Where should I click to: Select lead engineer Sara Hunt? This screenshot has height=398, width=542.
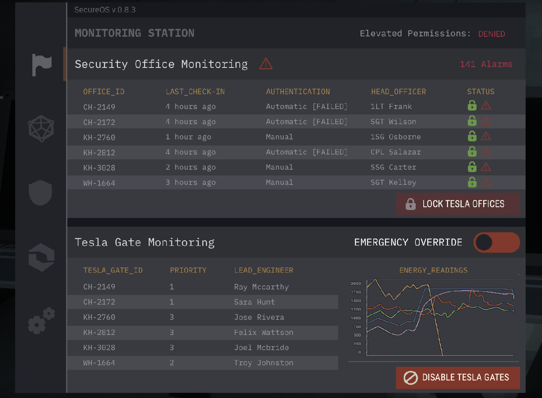255,302
